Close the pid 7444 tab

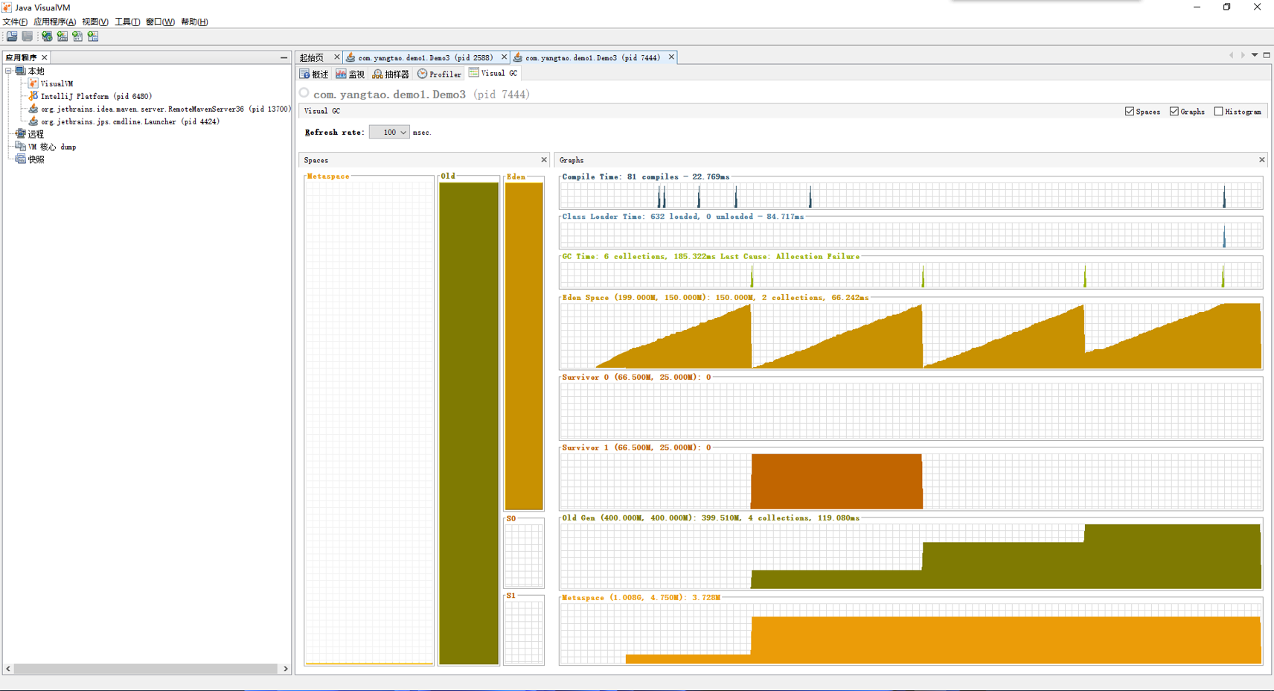click(x=671, y=57)
